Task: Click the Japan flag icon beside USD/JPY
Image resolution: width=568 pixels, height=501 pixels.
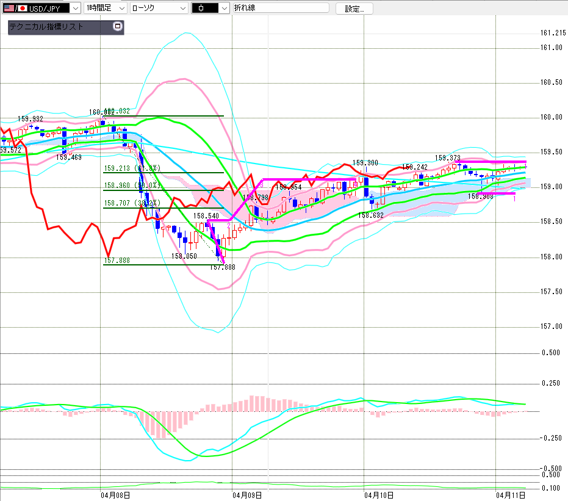Action: tap(22, 8)
